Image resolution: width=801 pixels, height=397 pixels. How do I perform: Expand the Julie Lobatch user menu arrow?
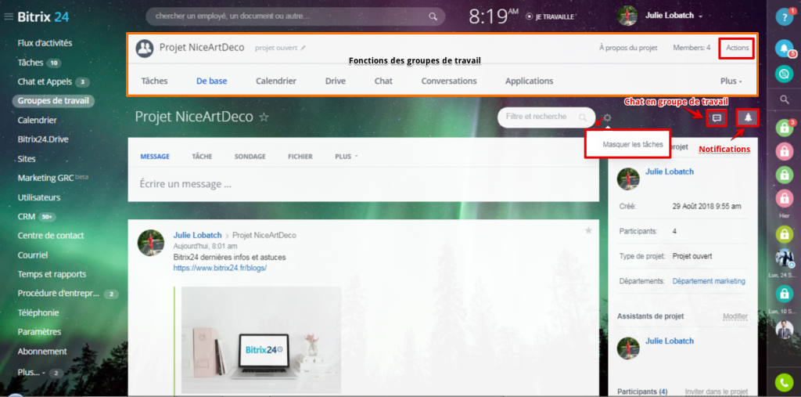pos(701,17)
